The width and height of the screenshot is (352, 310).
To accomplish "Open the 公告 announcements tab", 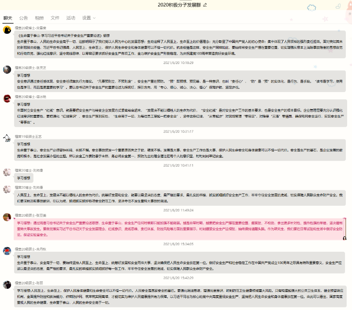I will click(x=24, y=18).
